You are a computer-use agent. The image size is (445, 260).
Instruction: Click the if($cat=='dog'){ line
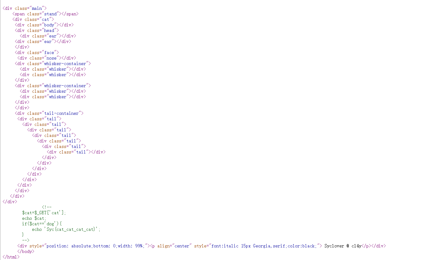pyautogui.click(x=42, y=224)
